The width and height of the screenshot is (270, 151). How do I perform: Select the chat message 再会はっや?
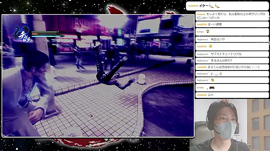point(232,39)
